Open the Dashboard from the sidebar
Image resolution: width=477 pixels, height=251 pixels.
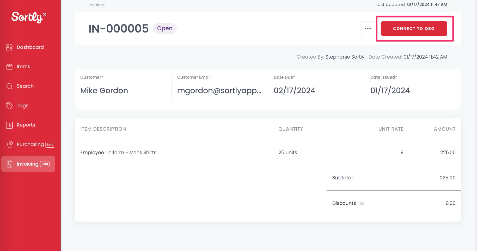click(9, 47)
